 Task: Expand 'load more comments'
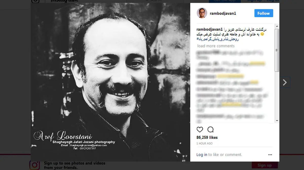(x=216, y=46)
